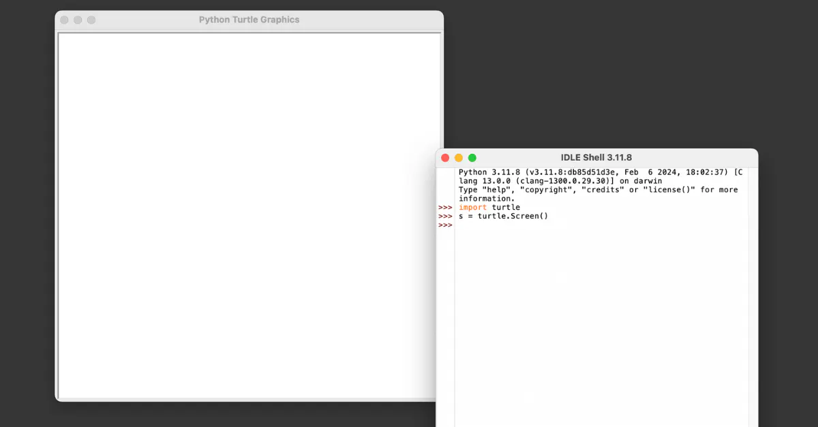
Task: Click the IDLE Shell vertical scrollbar track
Action: 753,306
